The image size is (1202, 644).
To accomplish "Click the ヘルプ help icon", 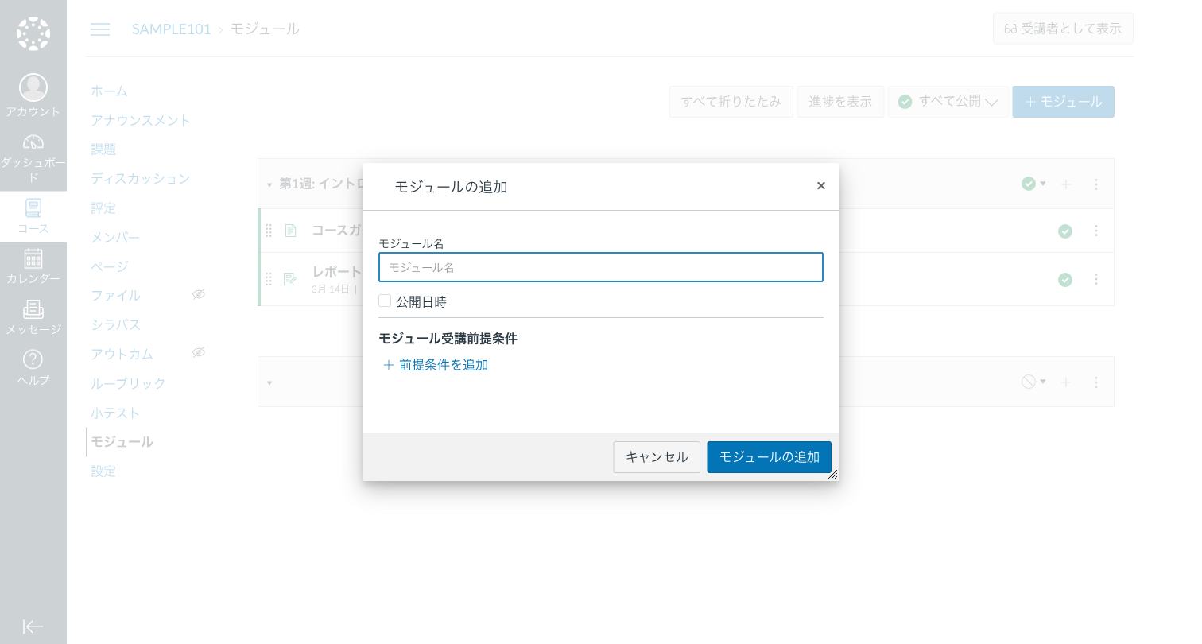I will 33,359.
